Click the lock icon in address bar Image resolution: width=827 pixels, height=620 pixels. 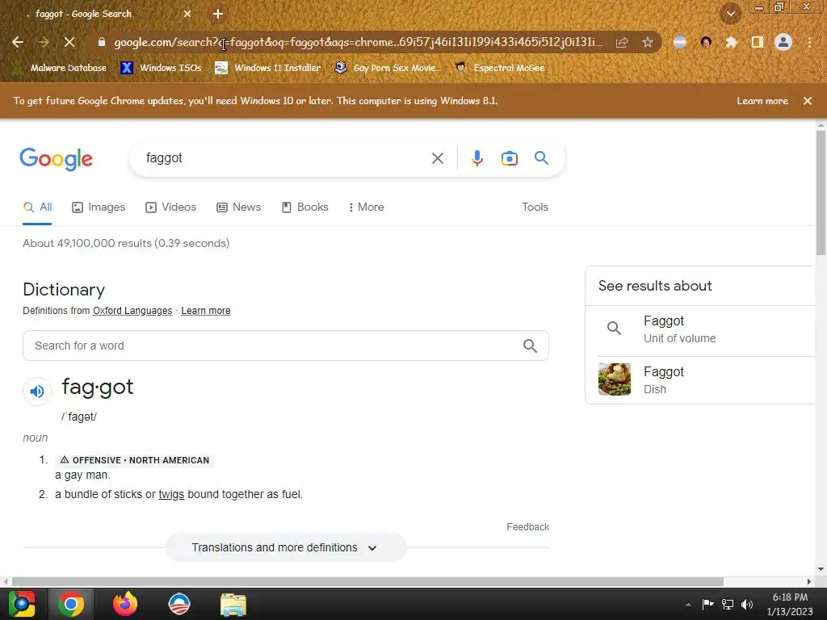[102, 42]
